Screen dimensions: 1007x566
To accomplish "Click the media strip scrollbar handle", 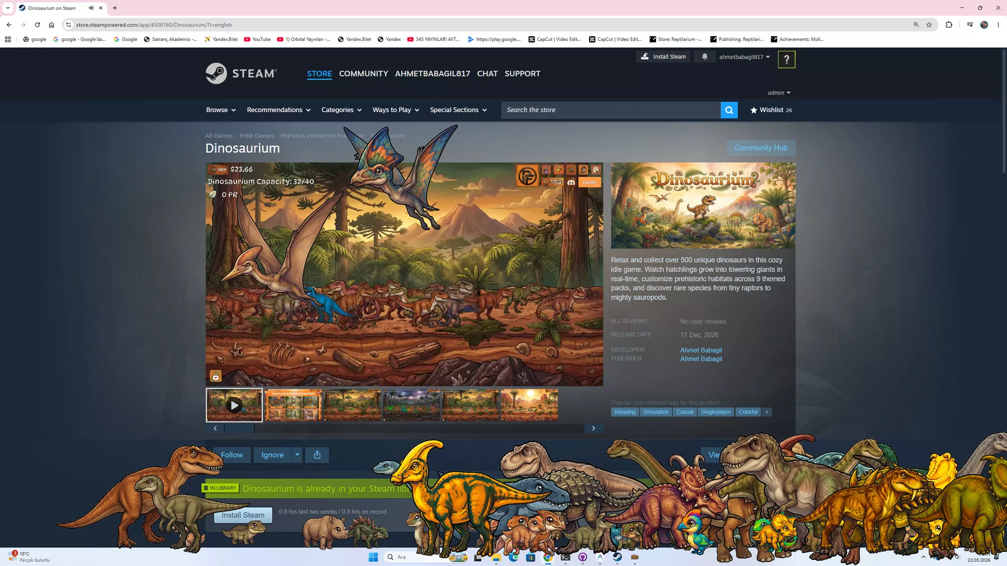I will point(240,428).
